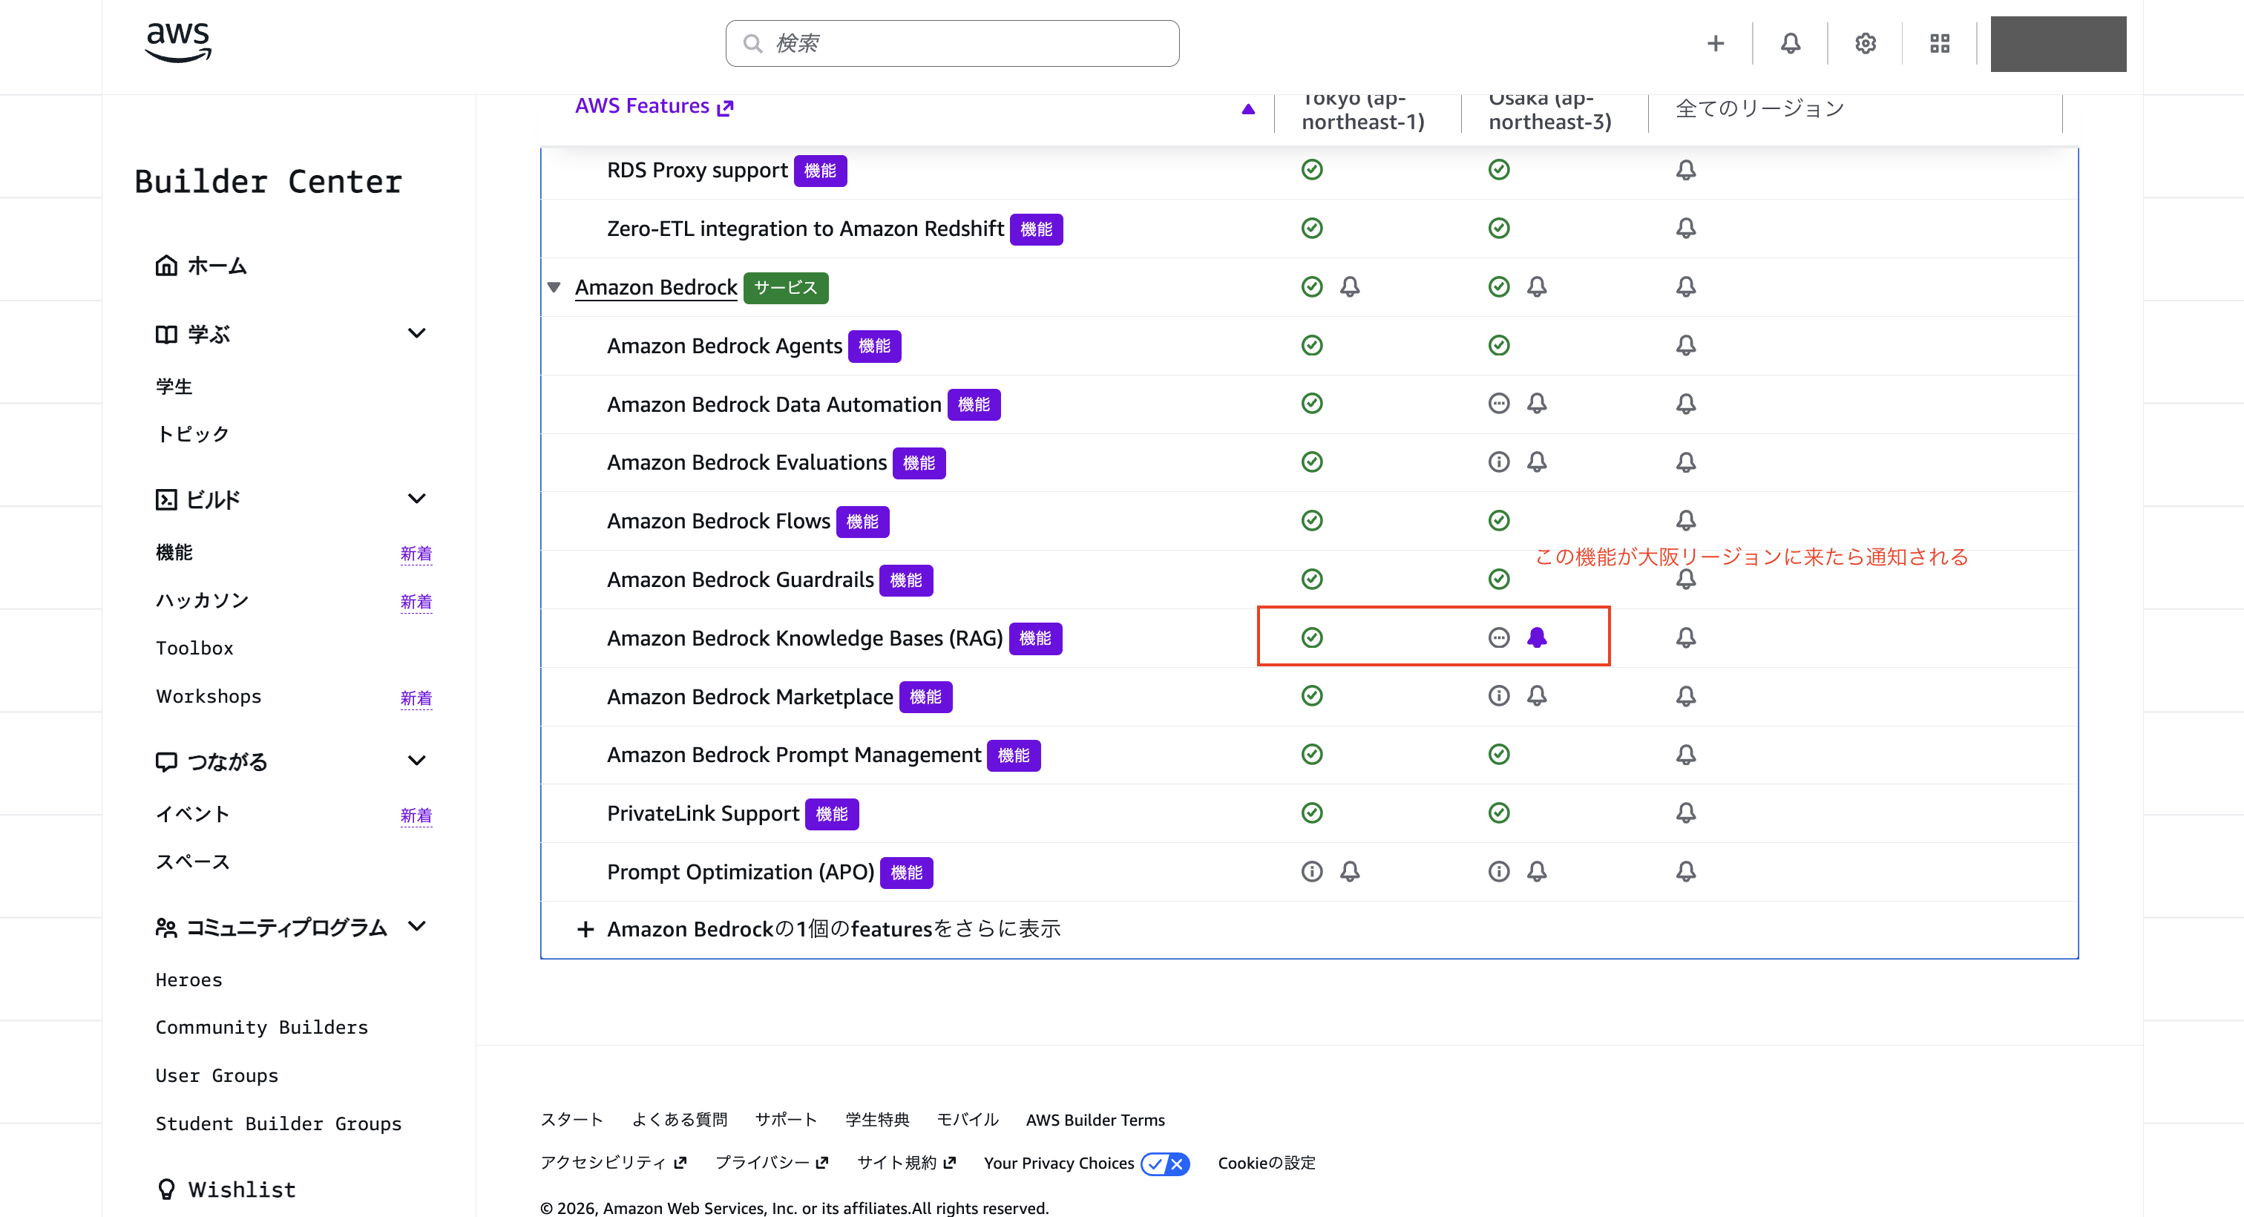Click the AWS logo
This screenshot has width=2244, height=1217.
click(x=177, y=43)
